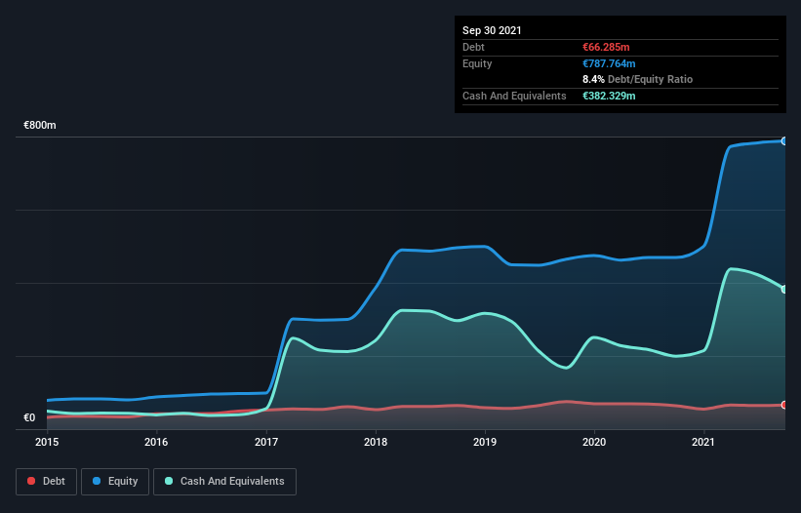The image size is (801, 513).
Task: Select the 2018 x-axis label
Action: (376, 442)
